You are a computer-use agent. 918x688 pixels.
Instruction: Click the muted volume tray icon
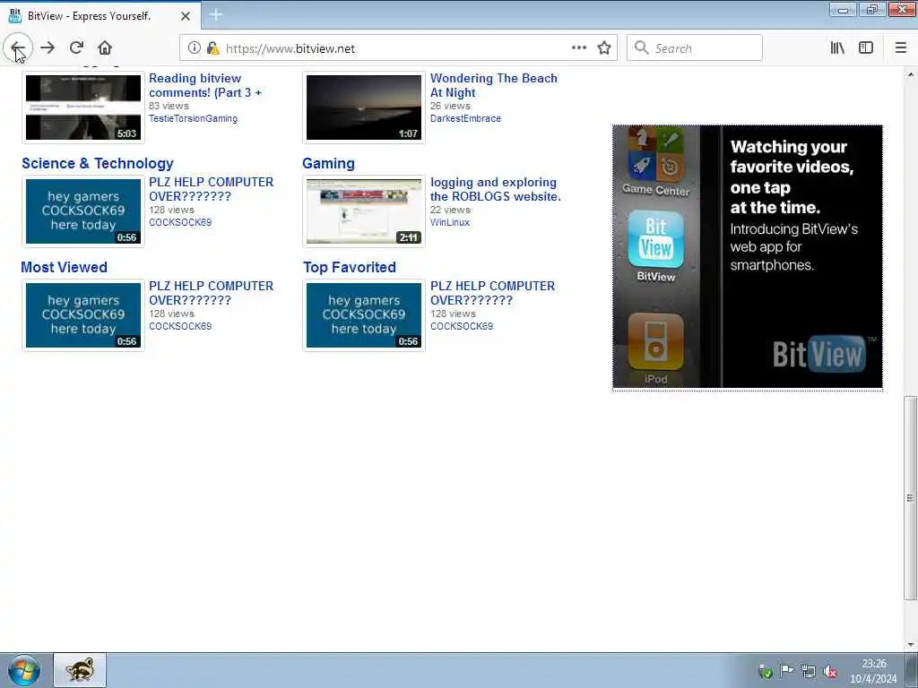[829, 671]
